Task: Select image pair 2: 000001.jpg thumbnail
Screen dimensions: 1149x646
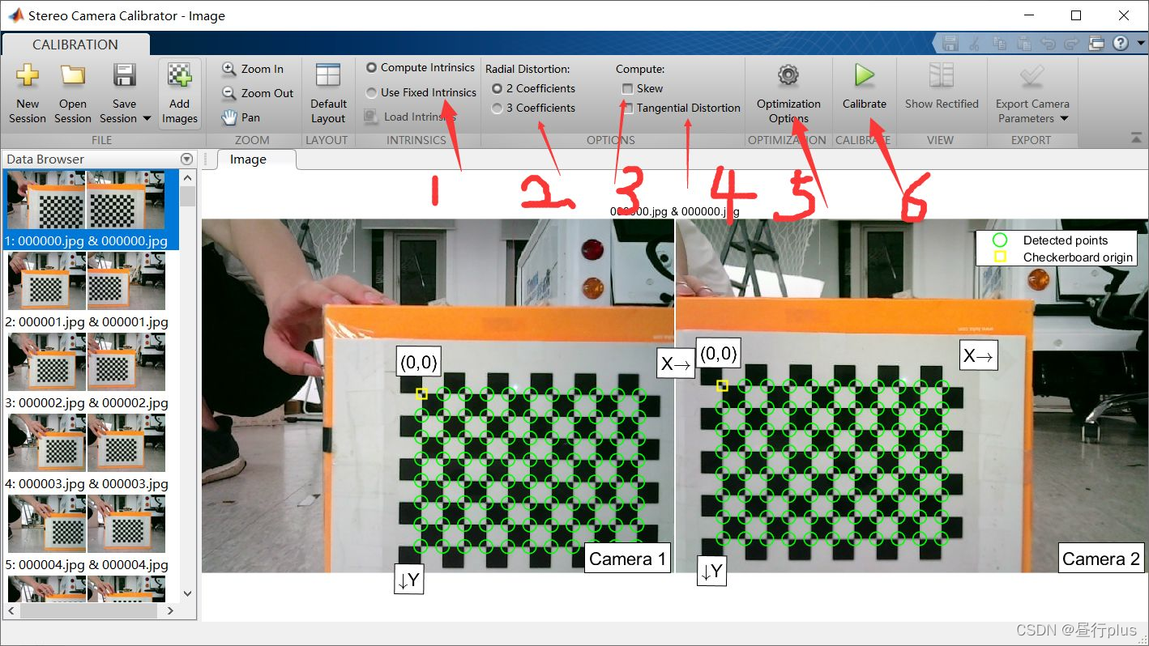Action: click(87, 281)
